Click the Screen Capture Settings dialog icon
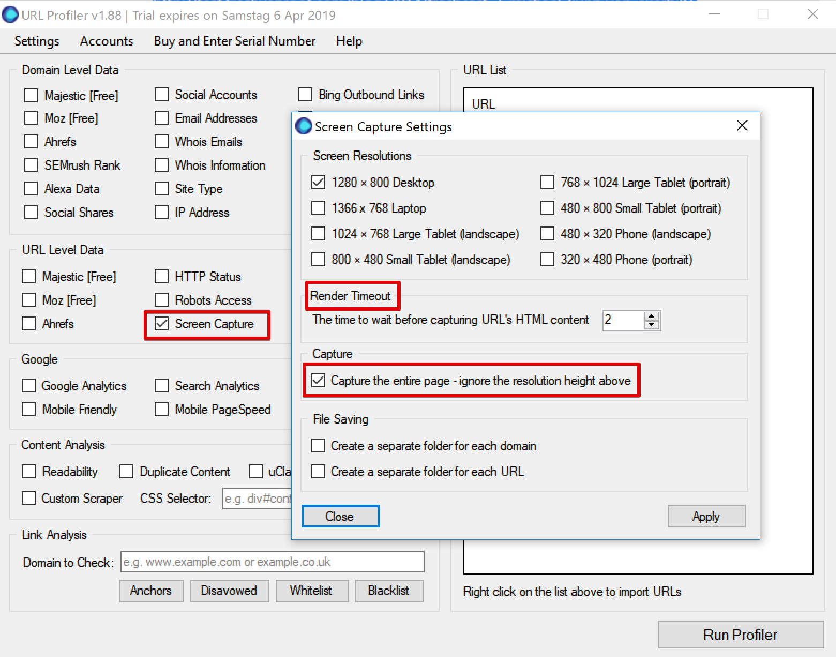The image size is (836, 657). 304,126
